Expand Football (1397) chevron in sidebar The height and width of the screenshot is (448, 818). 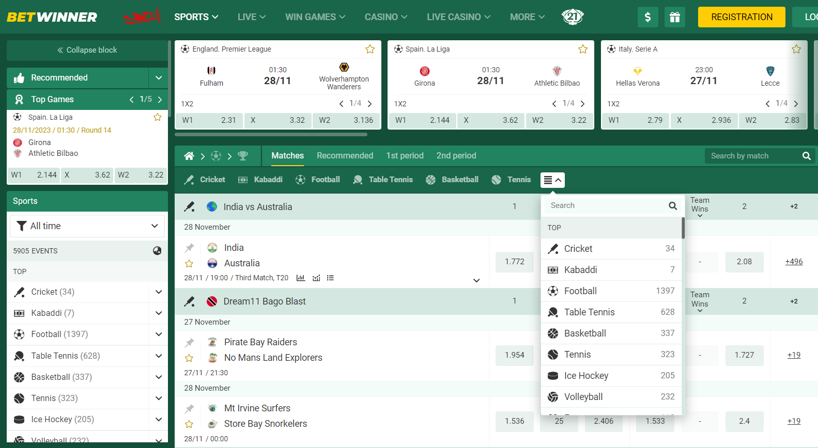[159, 334]
